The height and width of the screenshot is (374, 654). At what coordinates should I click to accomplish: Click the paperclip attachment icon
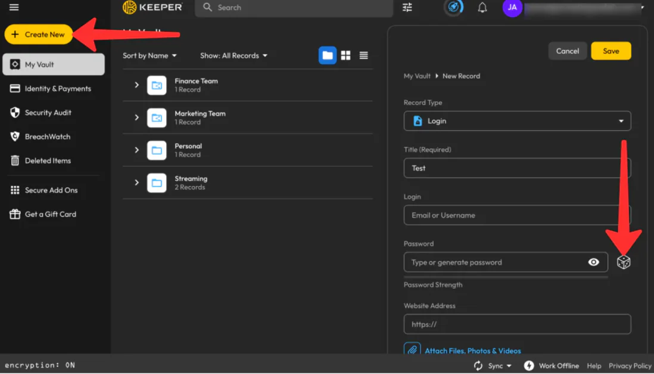tap(412, 350)
